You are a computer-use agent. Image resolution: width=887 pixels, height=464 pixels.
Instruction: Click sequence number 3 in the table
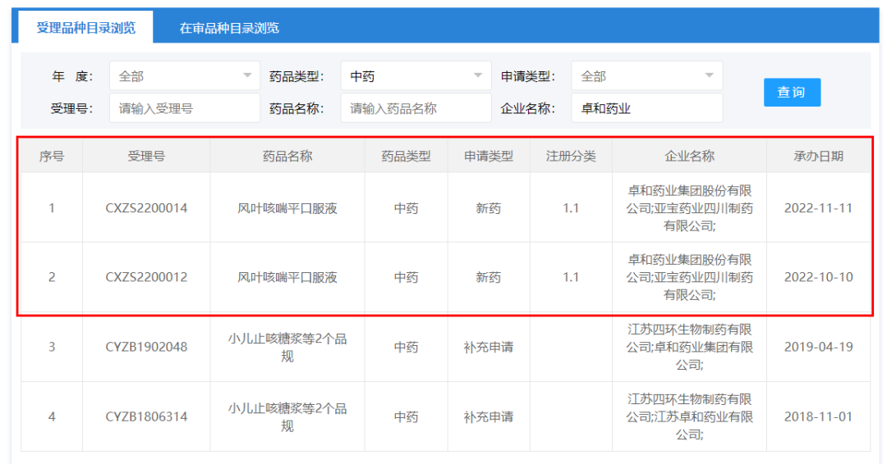click(52, 347)
